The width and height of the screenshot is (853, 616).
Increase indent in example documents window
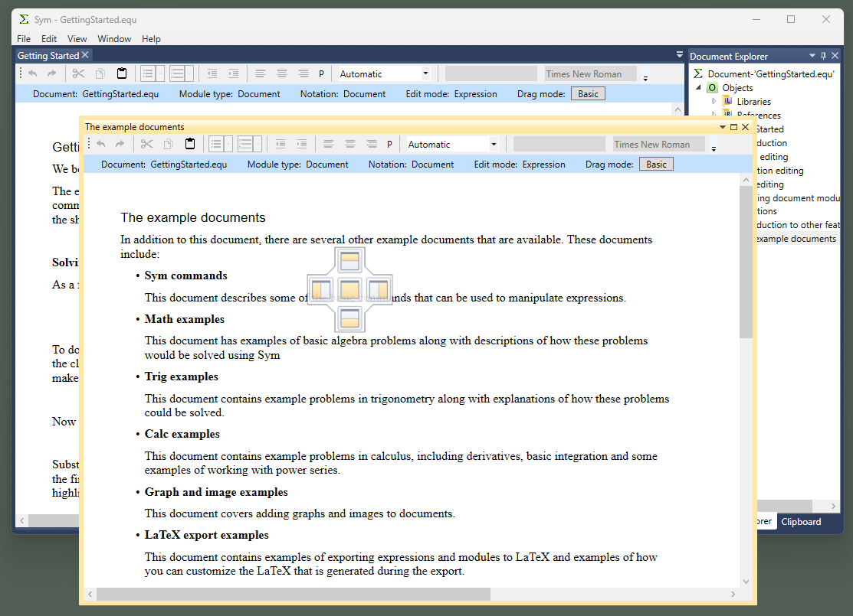click(x=301, y=144)
